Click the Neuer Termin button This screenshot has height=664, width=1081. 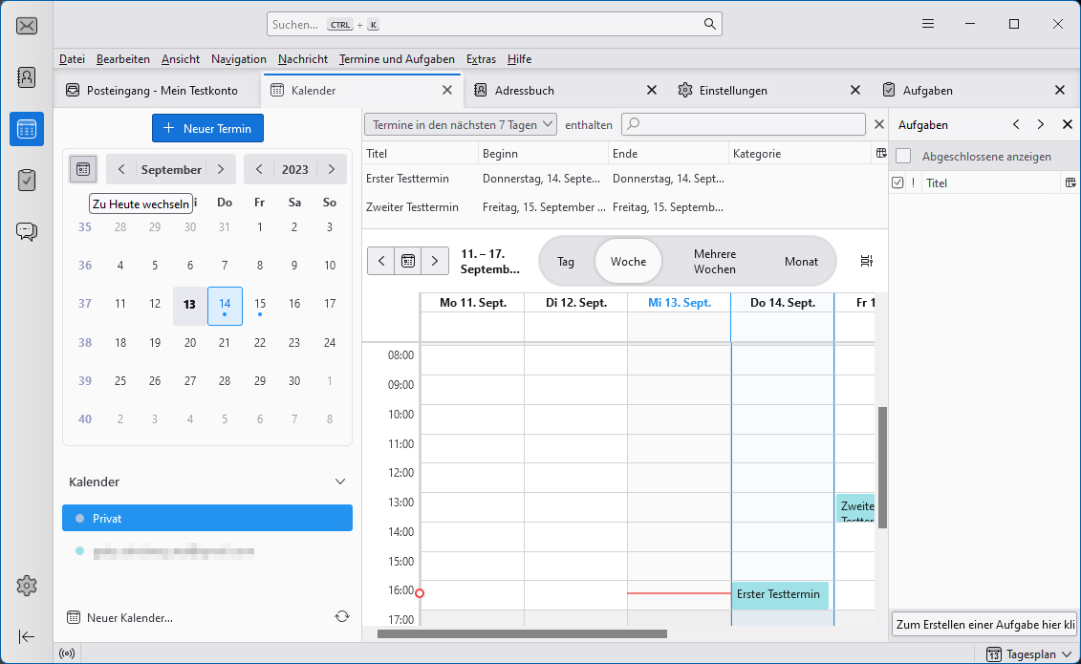pyautogui.click(x=207, y=128)
